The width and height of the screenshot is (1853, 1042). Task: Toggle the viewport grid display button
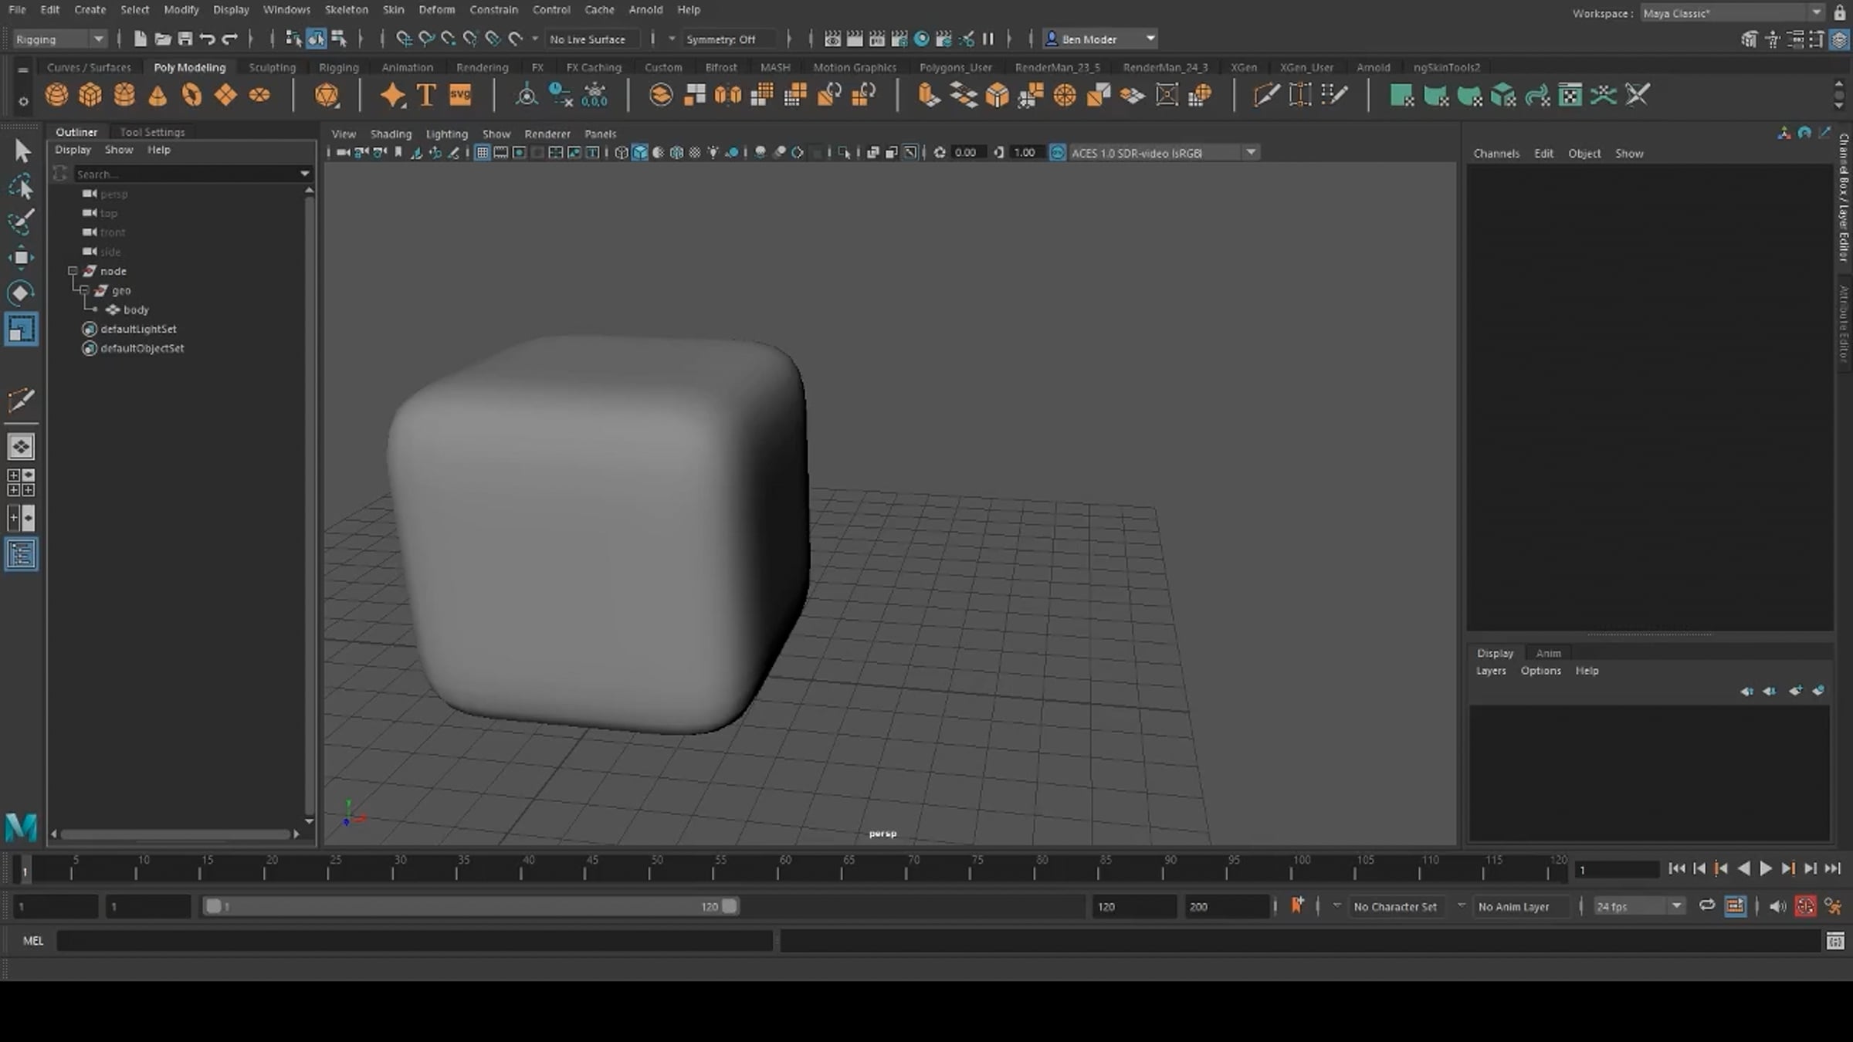[x=482, y=153]
